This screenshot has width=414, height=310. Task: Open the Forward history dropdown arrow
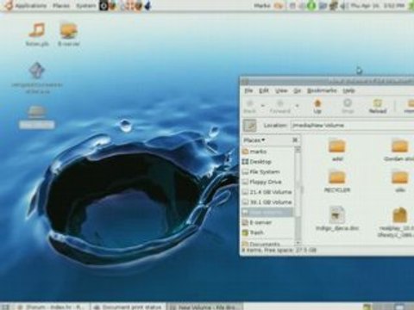298,106
